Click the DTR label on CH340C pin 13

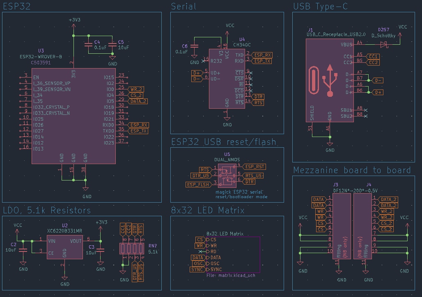258,97
